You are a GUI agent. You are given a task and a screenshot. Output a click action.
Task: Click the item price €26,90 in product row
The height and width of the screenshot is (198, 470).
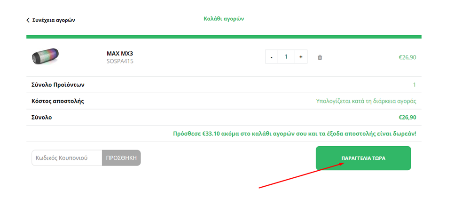(407, 57)
